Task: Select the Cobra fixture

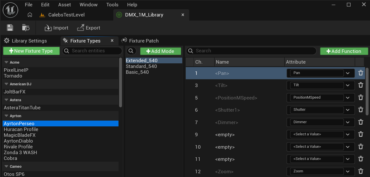Action: pyautogui.click(x=10, y=158)
